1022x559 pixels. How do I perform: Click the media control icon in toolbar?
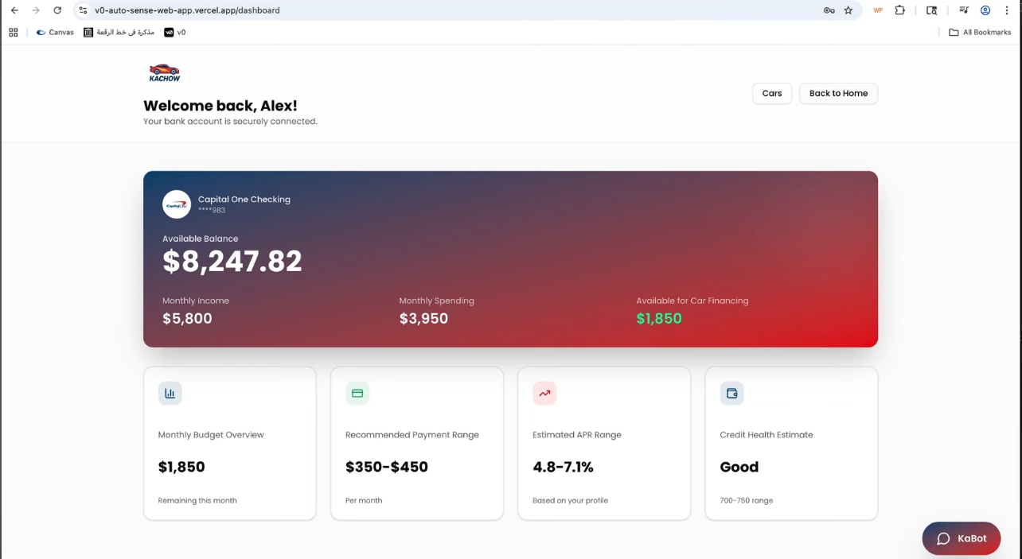tap(964, 10)
